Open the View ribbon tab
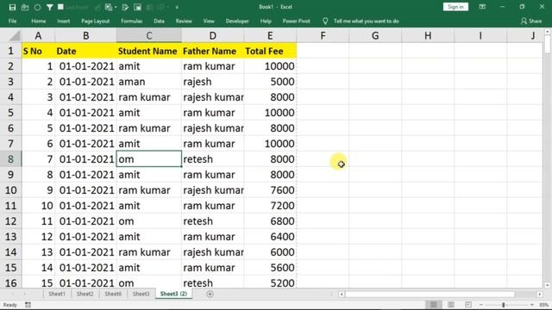The width and height of the screenshot is (552, 310). click(209, 21)
